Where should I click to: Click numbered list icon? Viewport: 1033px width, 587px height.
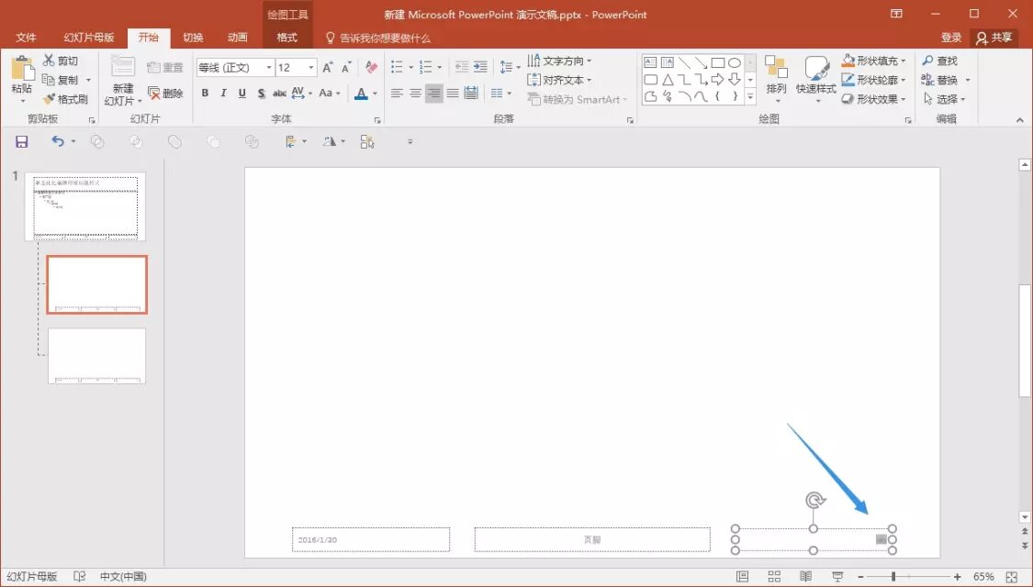click(425, 66)
